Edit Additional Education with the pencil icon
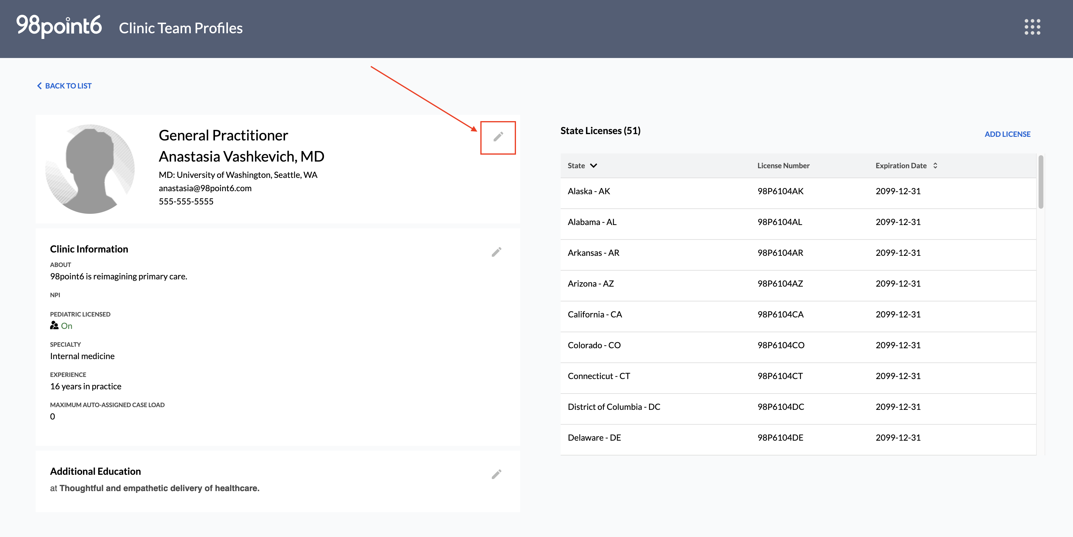Viewport: 1073px width, 537px height. [x=496, y=474]
